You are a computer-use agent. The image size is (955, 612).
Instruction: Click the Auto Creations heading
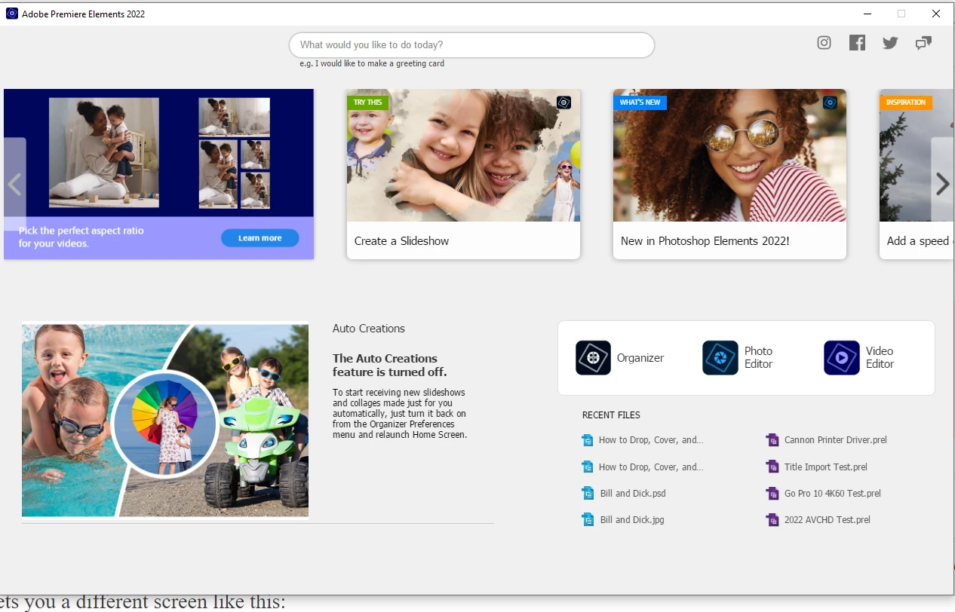pyautogui.click(x=369, y=329)
